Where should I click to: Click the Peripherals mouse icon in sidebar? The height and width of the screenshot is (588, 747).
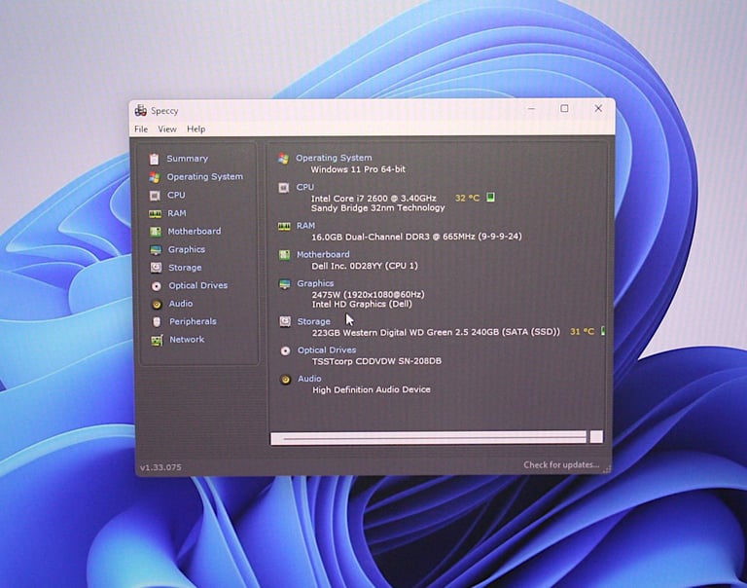[x=157, y=322]
